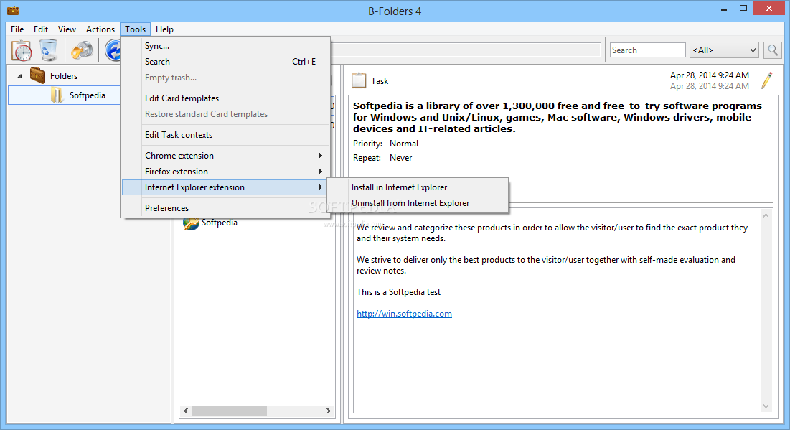Choose Install in Internet Explorer

418,187
